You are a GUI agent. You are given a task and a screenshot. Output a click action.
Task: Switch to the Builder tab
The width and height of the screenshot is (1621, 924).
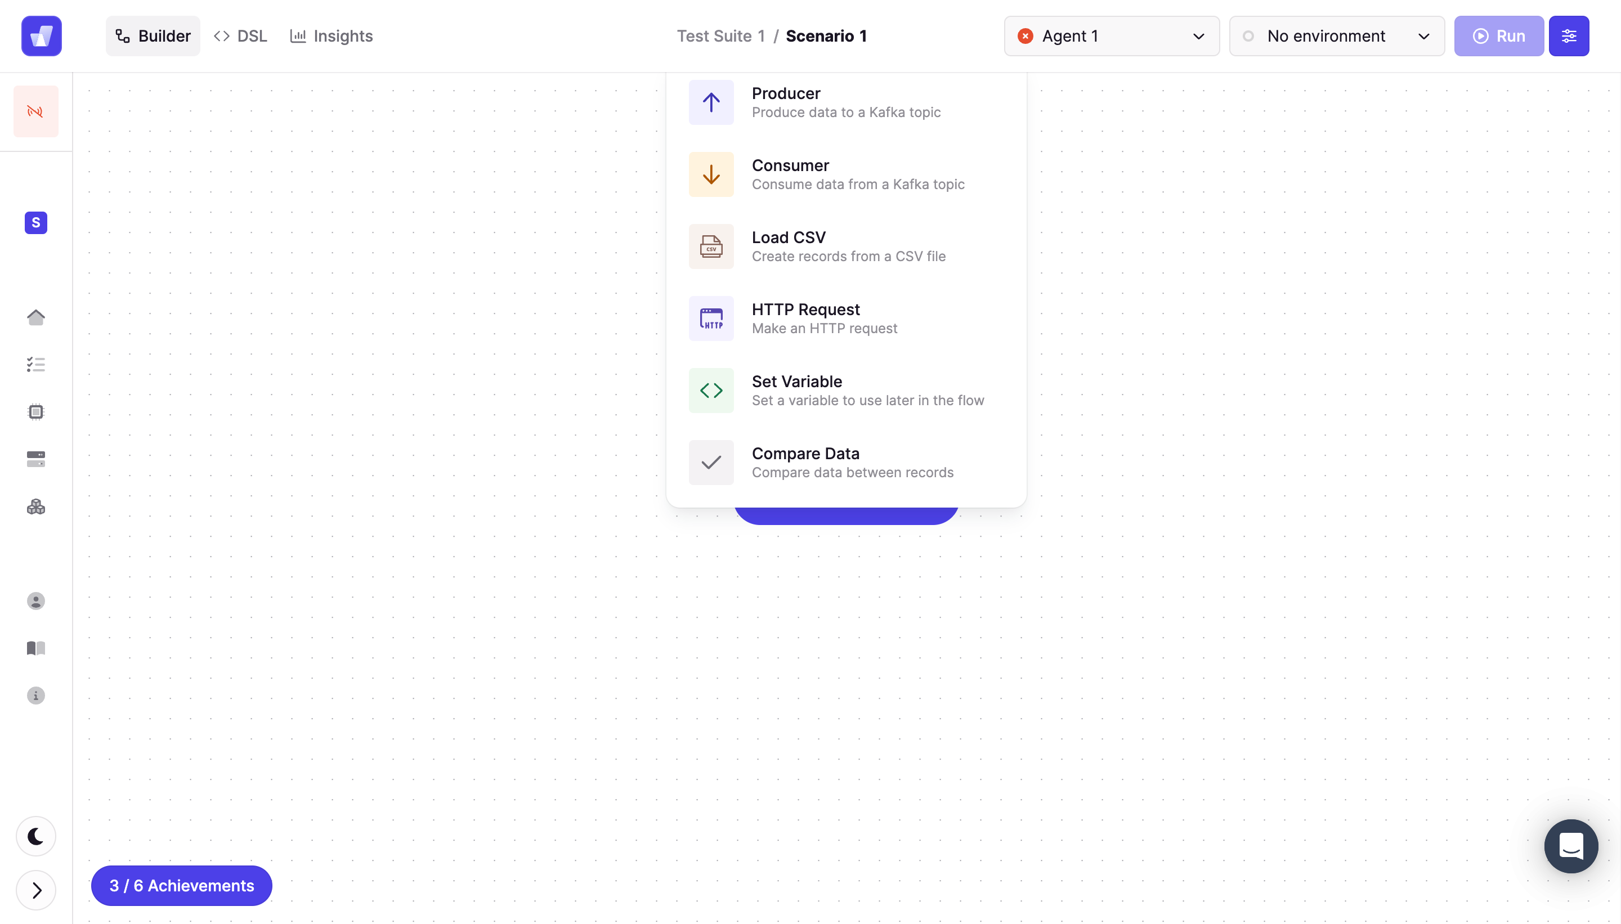[153, 36]
